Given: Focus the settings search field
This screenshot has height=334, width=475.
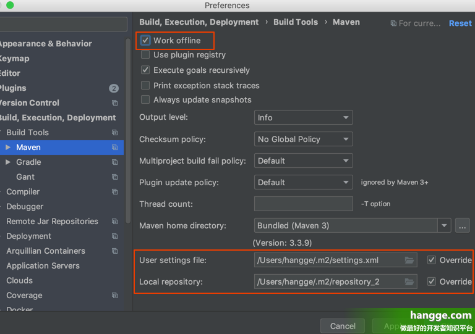Looking at the screenshot, I should (63, 24).
